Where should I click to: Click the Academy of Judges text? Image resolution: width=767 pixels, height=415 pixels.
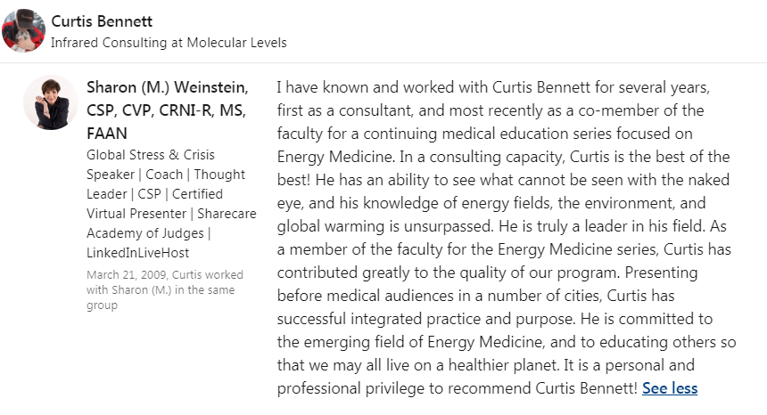[x=145, y=233]
